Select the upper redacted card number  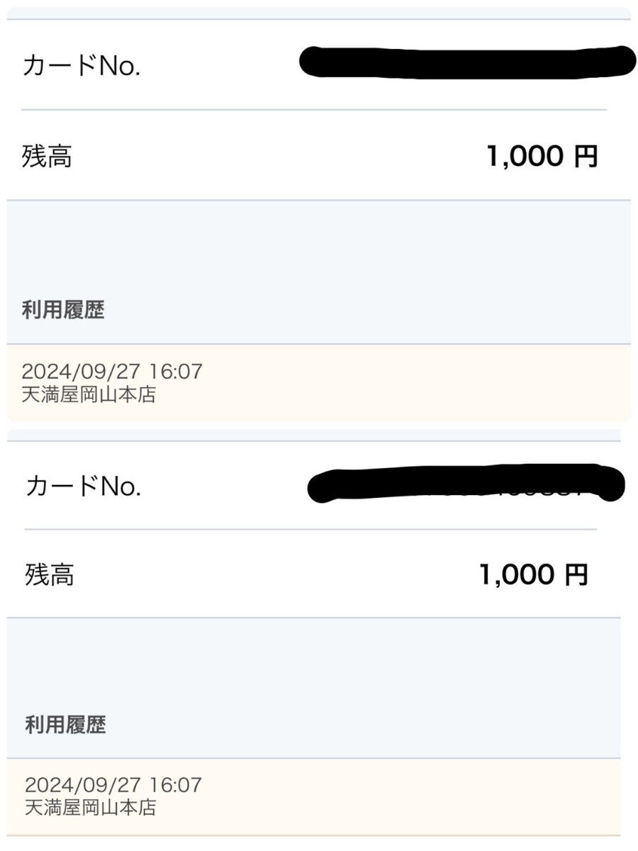pos(466,62)
